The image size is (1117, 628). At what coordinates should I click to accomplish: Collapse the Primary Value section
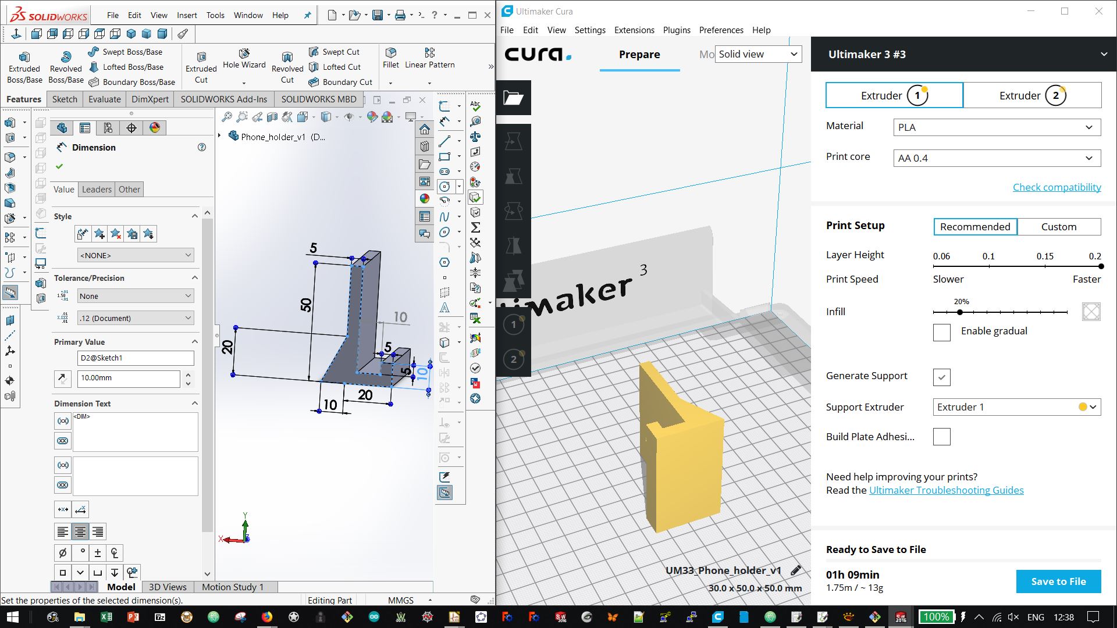(195, 341)
